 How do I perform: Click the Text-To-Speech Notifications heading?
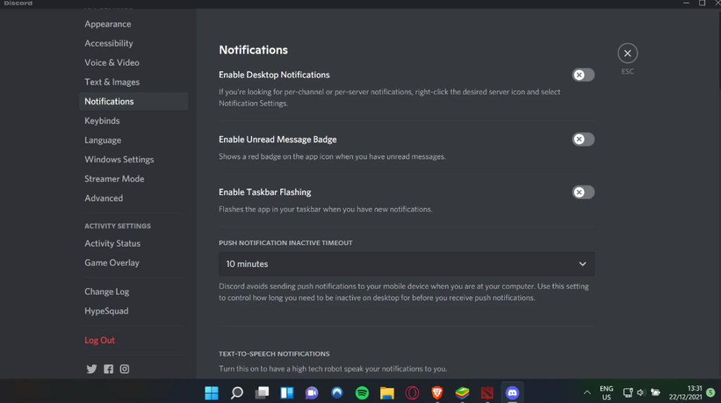click(x=274, y=354)
